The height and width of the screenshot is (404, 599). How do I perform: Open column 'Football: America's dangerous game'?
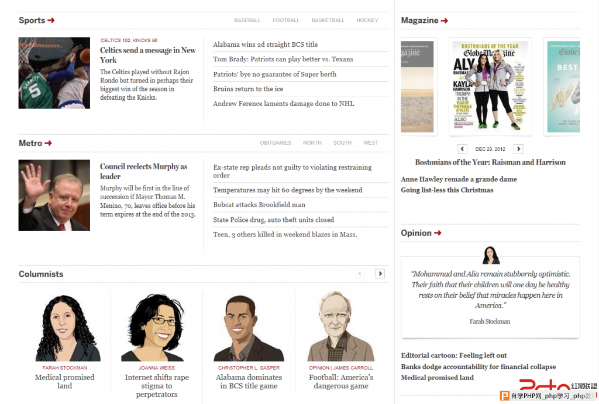pyautogui.click(x=341, y=381)
